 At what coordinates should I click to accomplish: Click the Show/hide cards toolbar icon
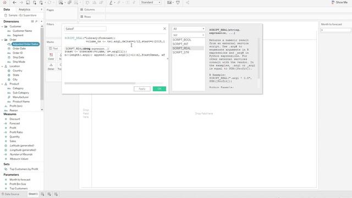pyautogui.click(x=169, y=2)
